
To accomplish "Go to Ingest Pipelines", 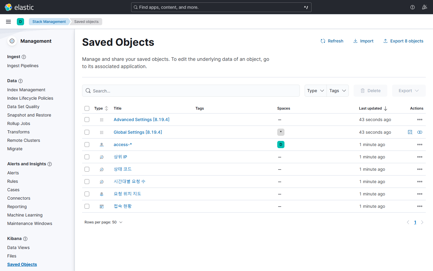I will pyautogui.click(x=23, y=66).
